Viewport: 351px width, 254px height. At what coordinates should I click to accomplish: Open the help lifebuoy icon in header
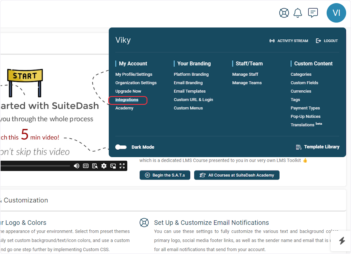pos(284,13)
